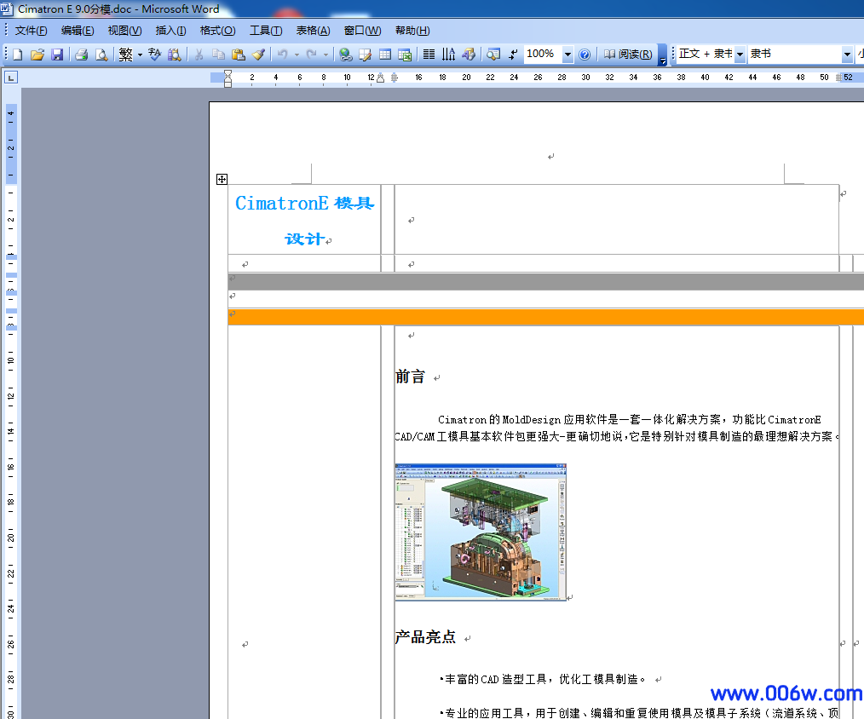This screenshot has height=719, width=864.
Task: Click the tab stop type selector
Action: click(11, 78)
